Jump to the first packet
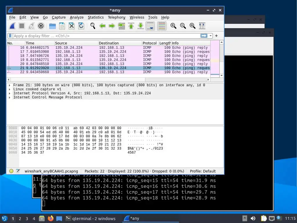 [131, 26]
